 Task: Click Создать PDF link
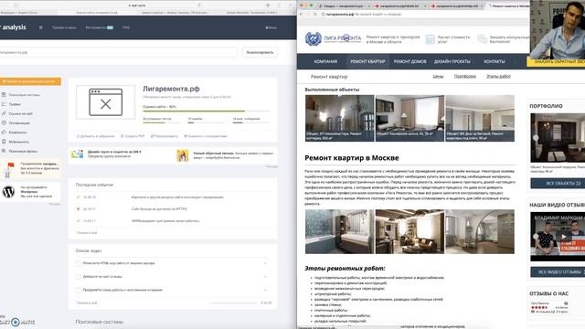coord(133,136)
